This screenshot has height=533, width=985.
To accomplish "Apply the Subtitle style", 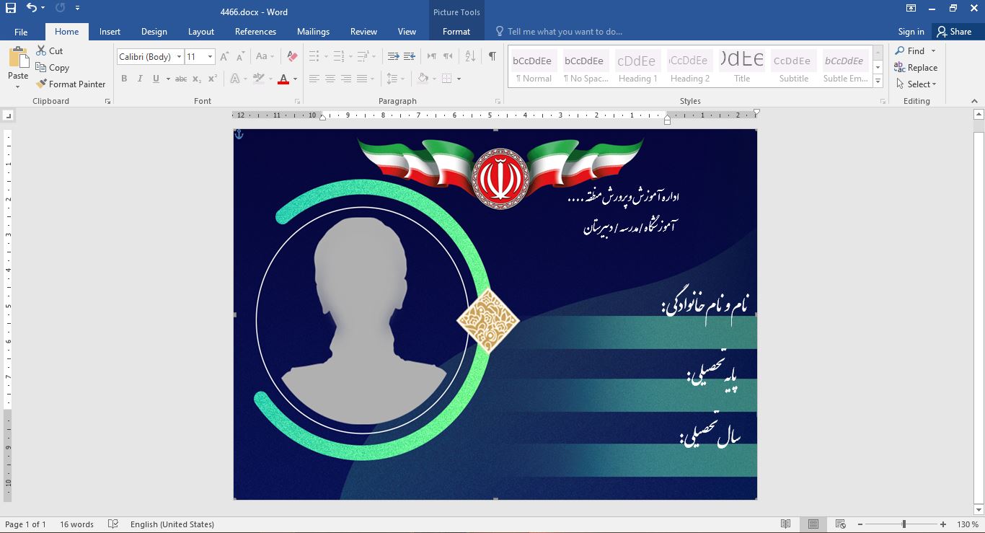I will tap(793, 66).
